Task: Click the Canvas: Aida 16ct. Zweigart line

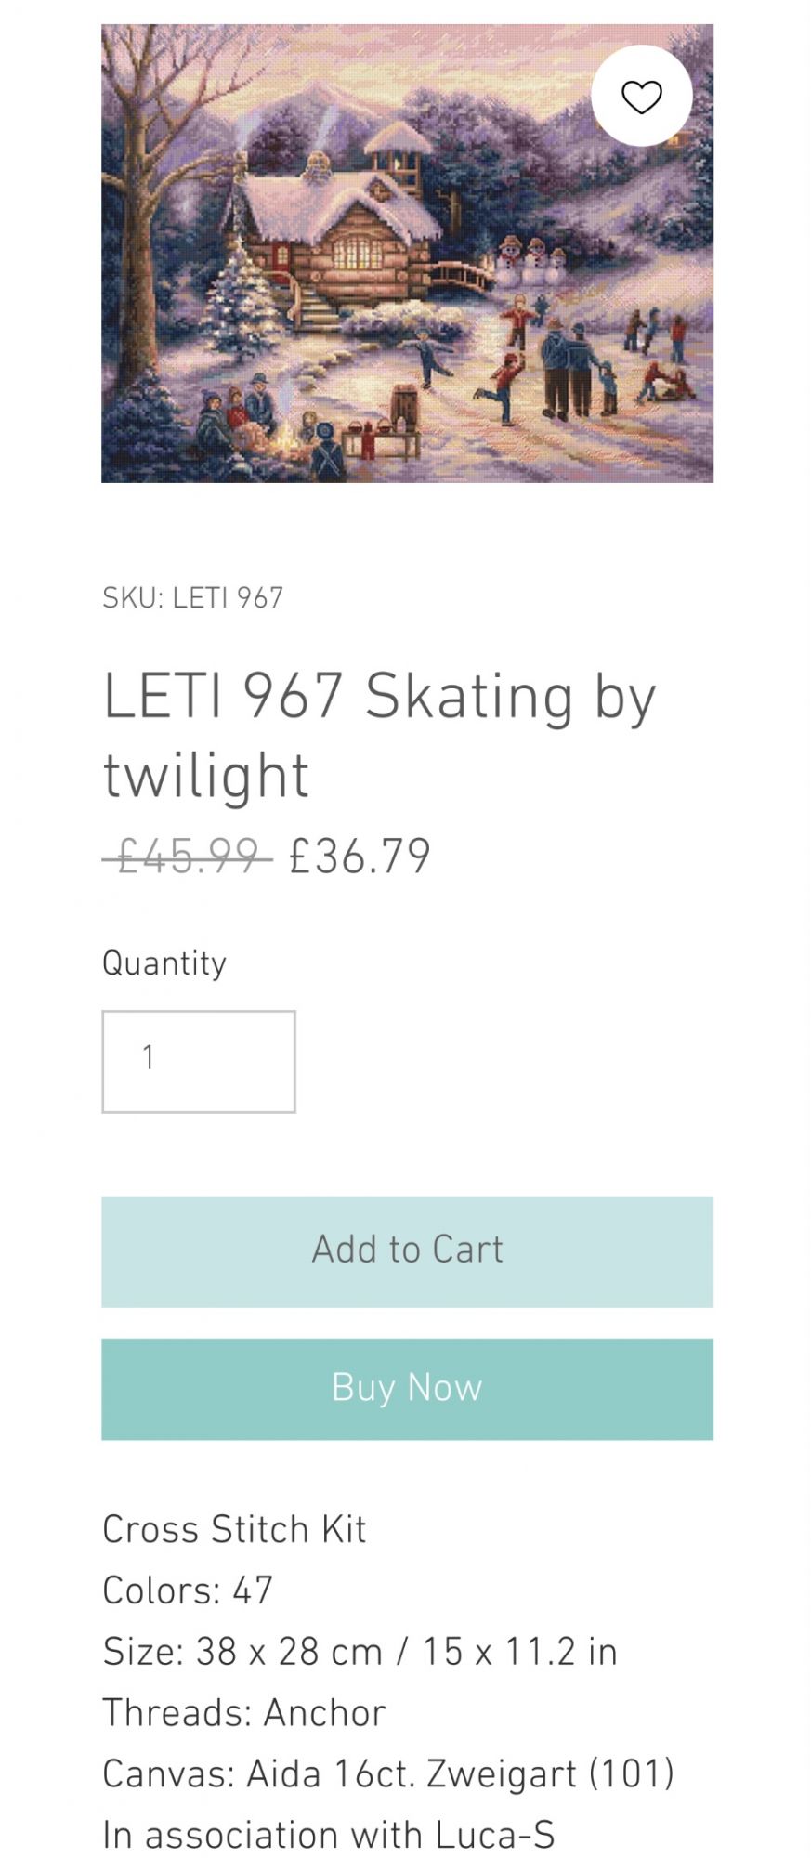Action: (387, 1773)
